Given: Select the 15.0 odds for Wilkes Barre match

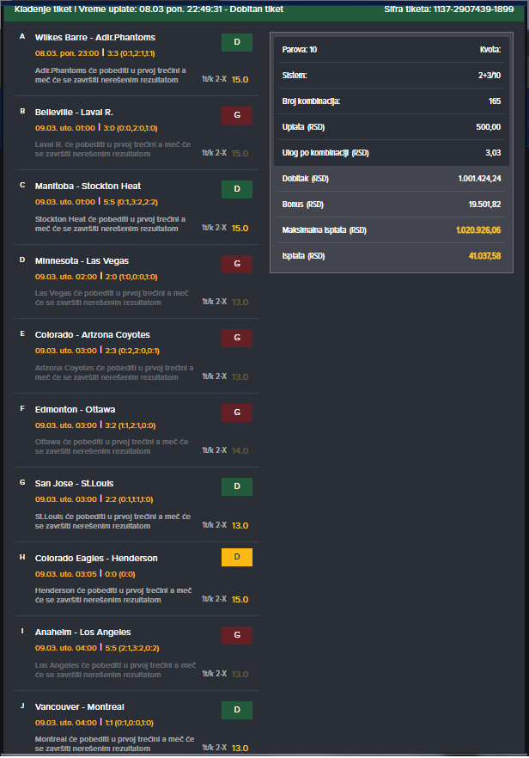Looking at the screenshot, I should [240, 79].
